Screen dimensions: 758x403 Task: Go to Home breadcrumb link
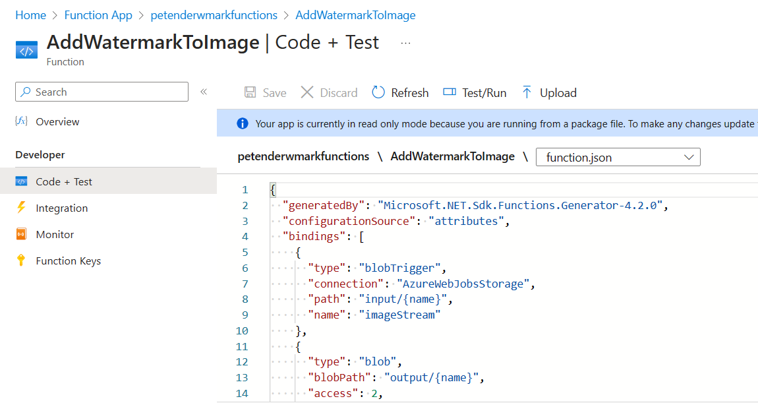[x=30, y=15]
